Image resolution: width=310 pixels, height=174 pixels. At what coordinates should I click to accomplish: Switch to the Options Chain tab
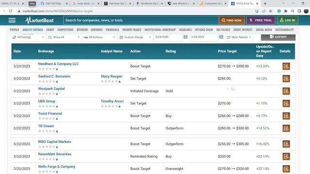204,30
